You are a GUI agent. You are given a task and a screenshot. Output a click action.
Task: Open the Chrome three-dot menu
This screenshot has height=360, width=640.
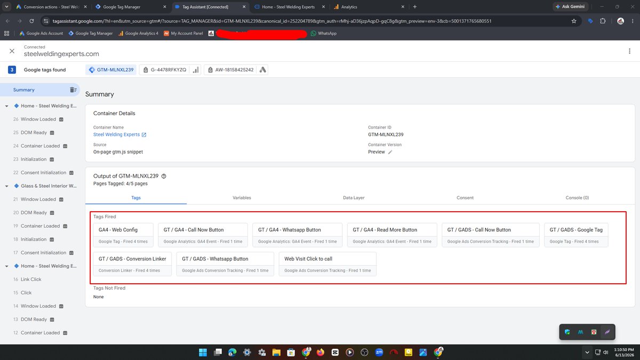pos(633,21)
